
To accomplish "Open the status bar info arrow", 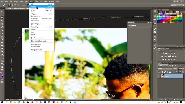I will pyautogui.click(x=34, y=99).
